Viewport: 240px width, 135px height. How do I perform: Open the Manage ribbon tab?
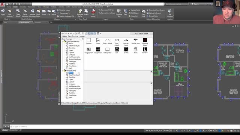pos(46,7)
